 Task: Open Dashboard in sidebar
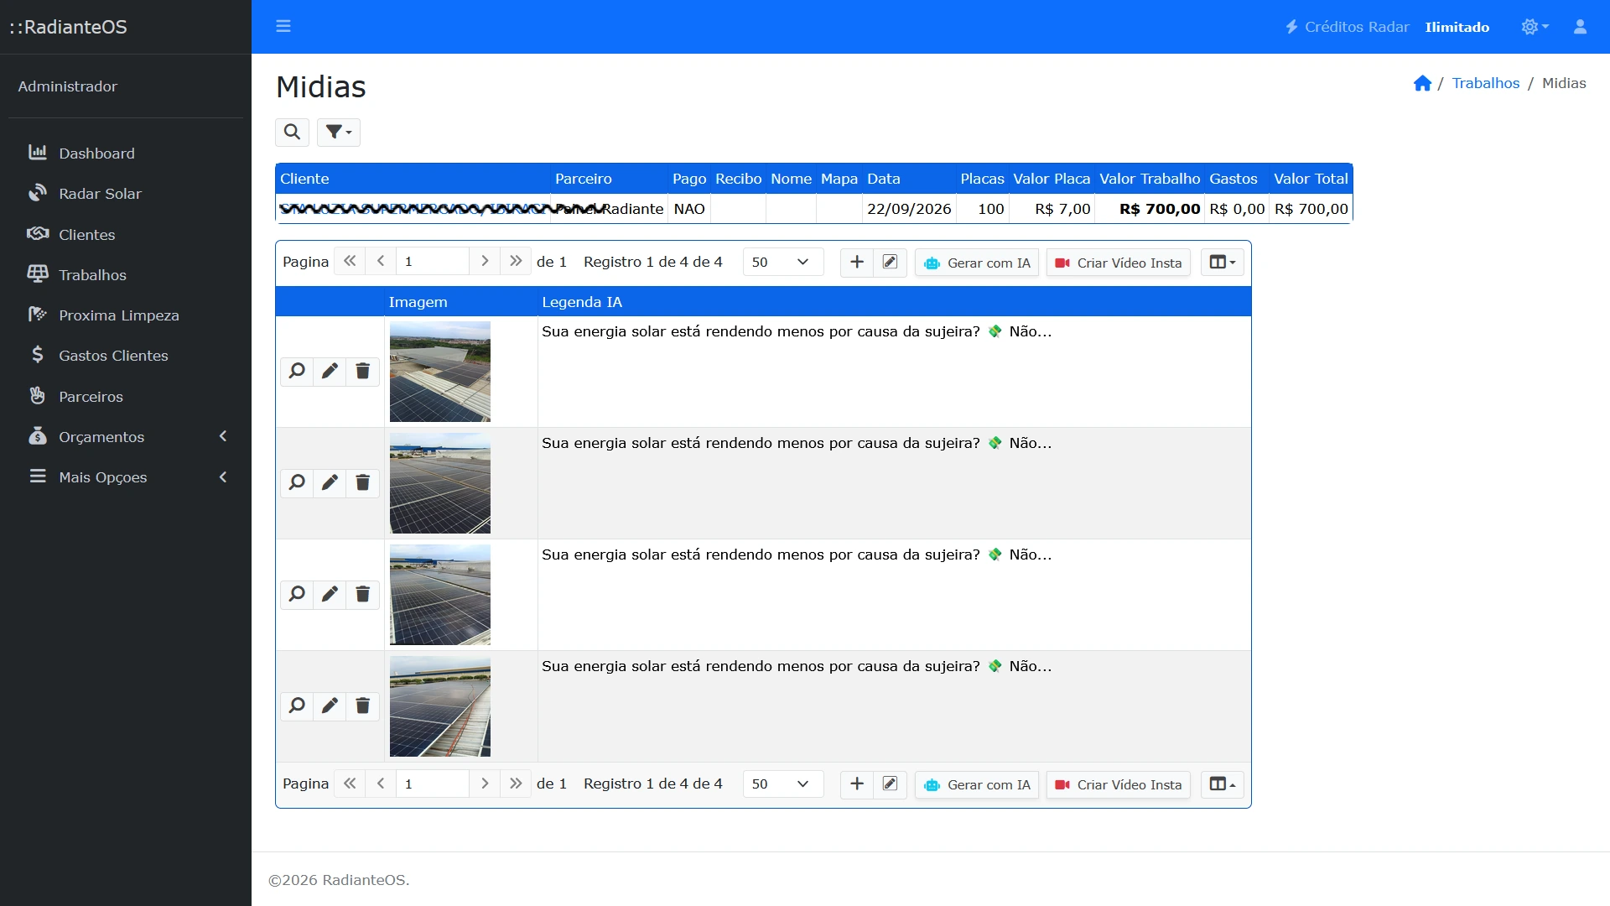pyautogui.click(x=126, y=153)
